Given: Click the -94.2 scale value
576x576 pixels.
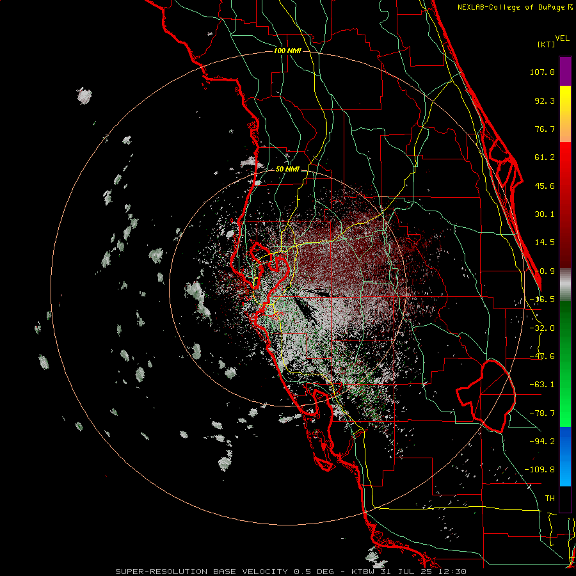Looking at the screenshot, I should click(542, 441).
